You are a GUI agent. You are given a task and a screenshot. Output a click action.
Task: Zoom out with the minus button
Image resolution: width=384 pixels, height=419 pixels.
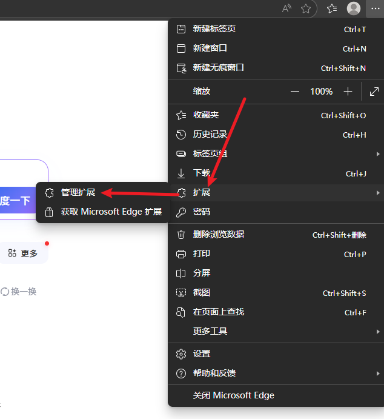pos(294,92)
